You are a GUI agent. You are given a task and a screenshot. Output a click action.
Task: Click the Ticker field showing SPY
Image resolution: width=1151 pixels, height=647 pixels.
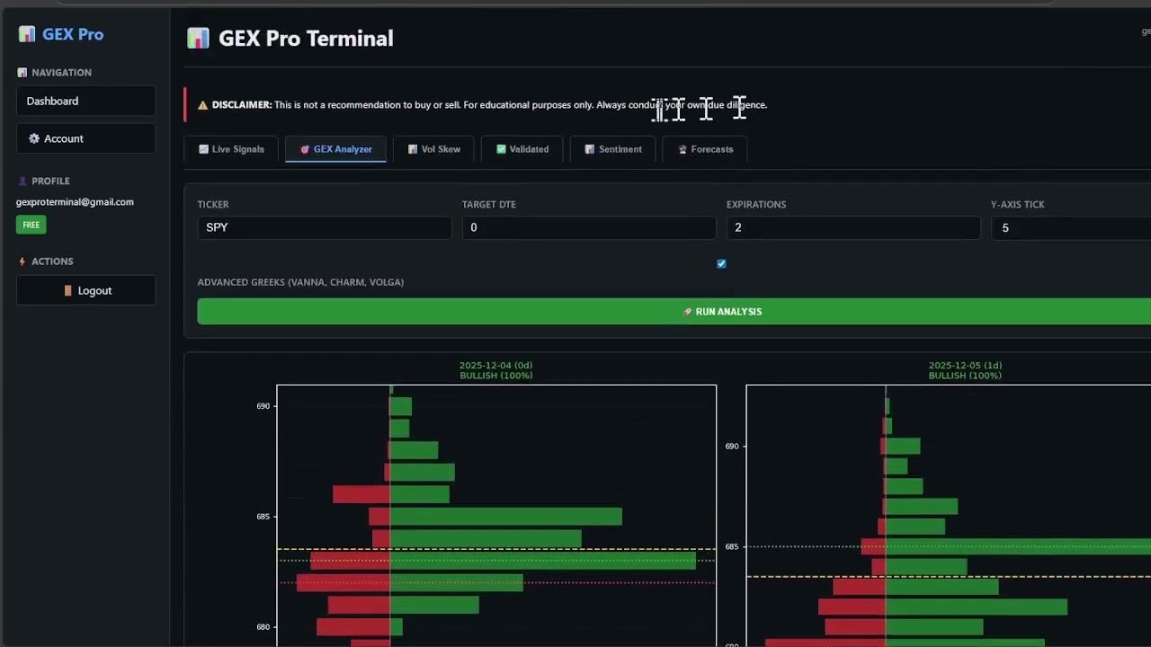click(324, 227)
